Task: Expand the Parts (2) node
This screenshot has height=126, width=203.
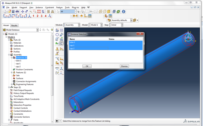Action: 9,40
